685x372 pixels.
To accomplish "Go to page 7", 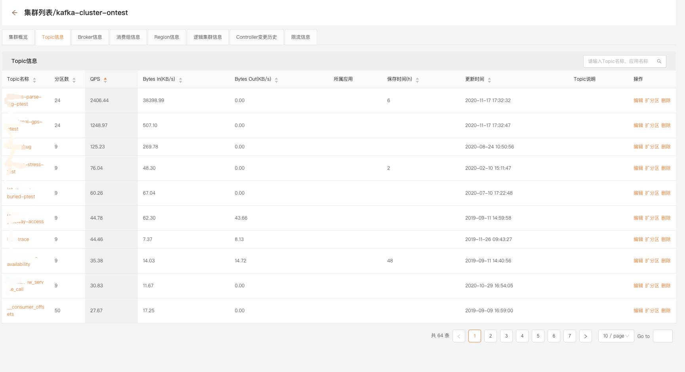I will coord(570,336).
